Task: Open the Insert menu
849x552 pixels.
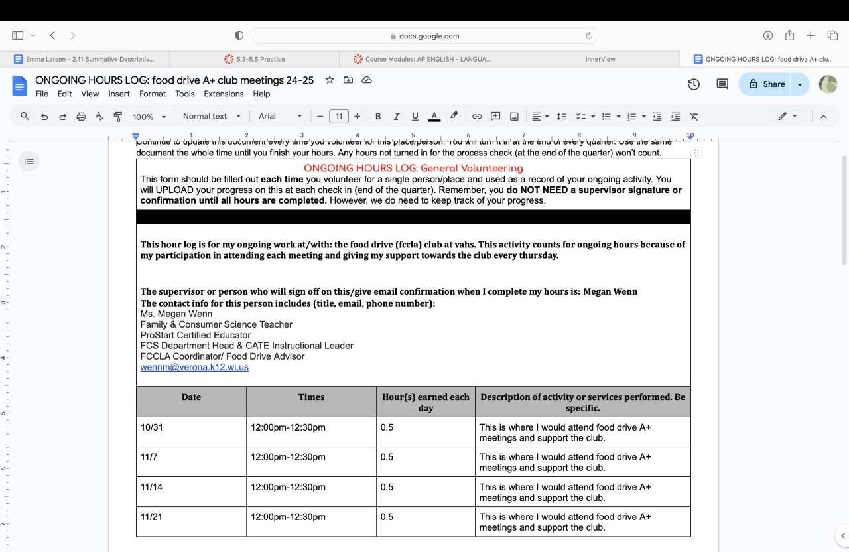Action: click(119, 94)
